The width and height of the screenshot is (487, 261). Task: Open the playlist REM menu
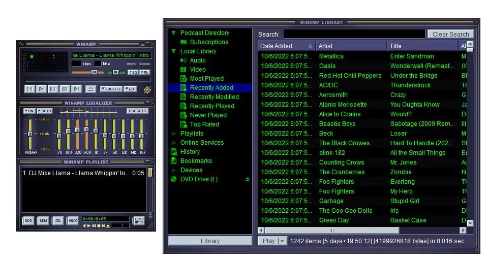coord(43,221)
